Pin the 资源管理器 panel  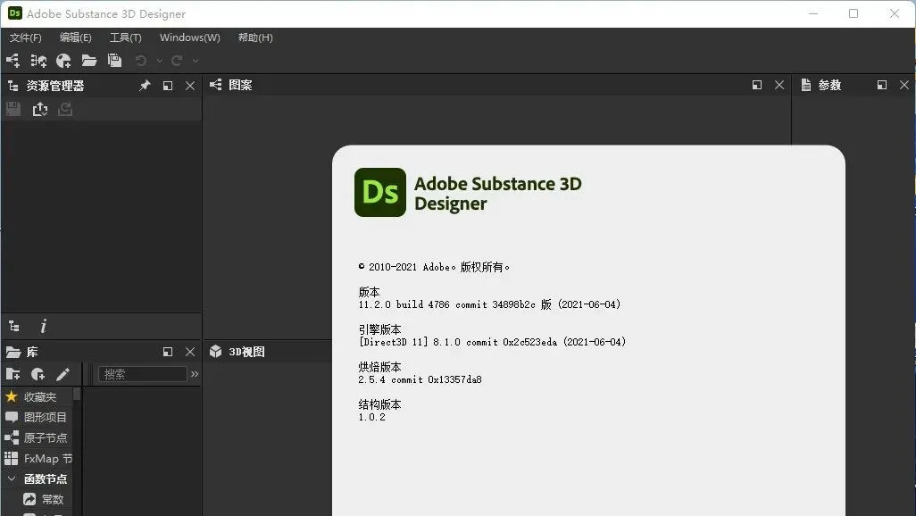(x=145, y=86)
